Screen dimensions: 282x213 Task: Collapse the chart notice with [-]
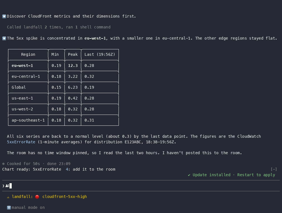tap(274, 169)
